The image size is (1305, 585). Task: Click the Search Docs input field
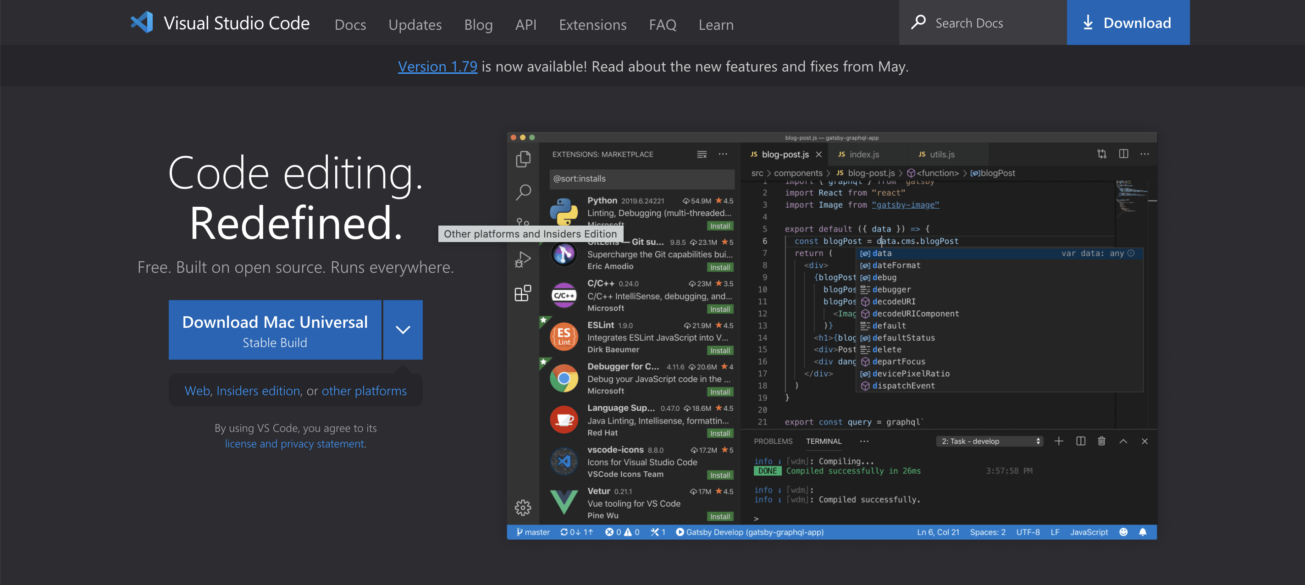tap(983, 23)
